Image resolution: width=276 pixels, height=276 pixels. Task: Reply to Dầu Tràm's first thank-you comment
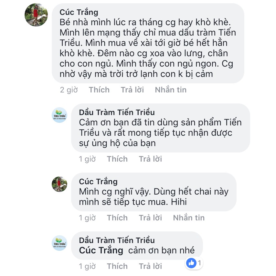pos(150,159)
